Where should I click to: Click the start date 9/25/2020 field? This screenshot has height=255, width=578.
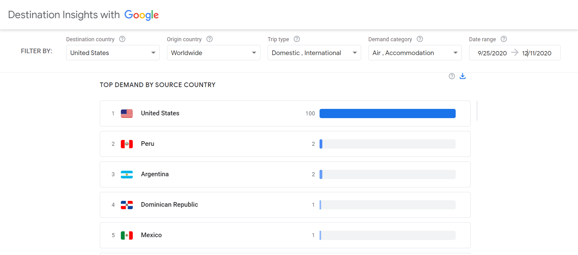[x=492, y=53]
